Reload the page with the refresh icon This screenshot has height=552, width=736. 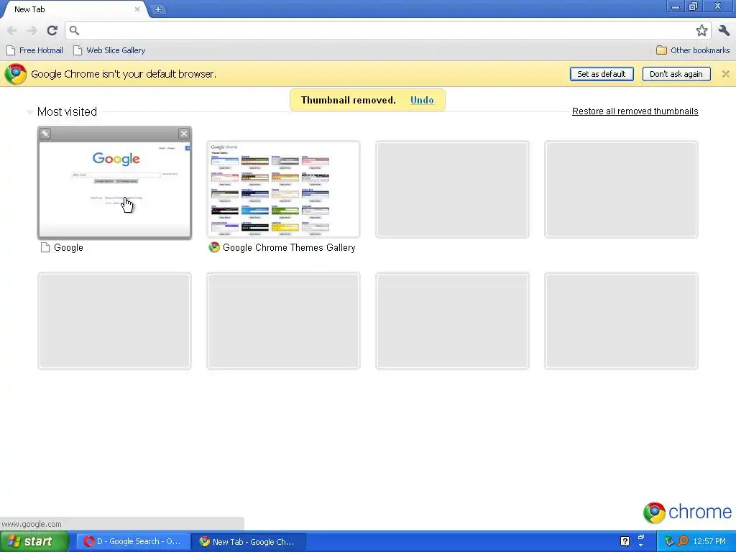[x=52, y=30]
